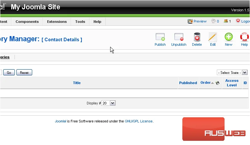Open the Select State dropdown

232,72
